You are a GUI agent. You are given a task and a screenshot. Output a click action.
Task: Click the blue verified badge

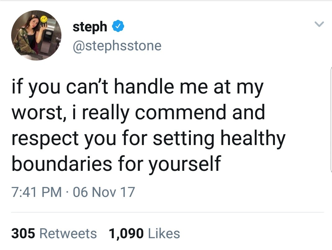coord(118,26)
